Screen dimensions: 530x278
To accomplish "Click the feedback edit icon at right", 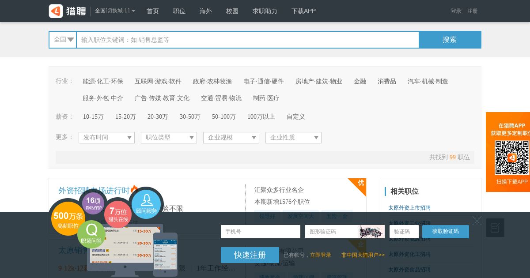I will point(495,228).
